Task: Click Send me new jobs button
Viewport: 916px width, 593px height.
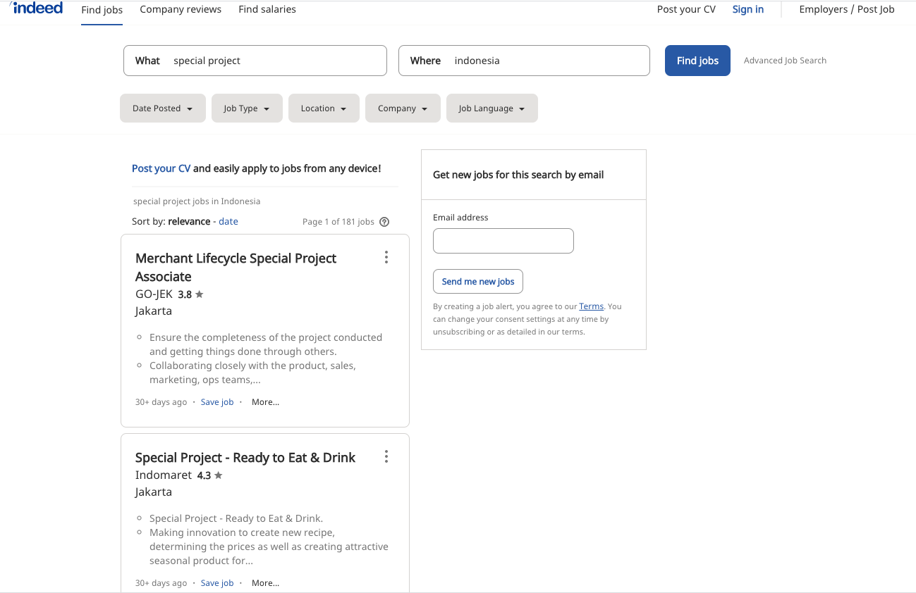Action: click(478, 281)
